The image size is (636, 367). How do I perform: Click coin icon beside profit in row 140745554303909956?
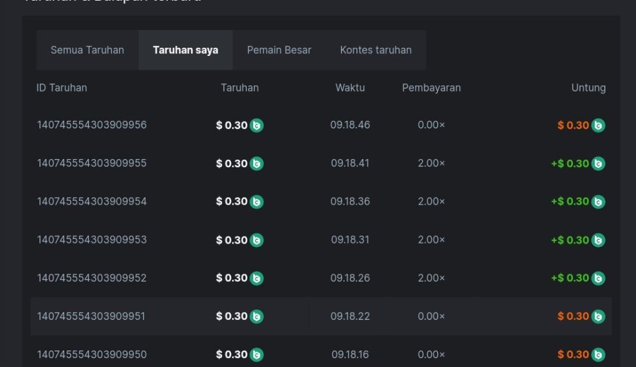pyautogui.click(x=598, y=125)
